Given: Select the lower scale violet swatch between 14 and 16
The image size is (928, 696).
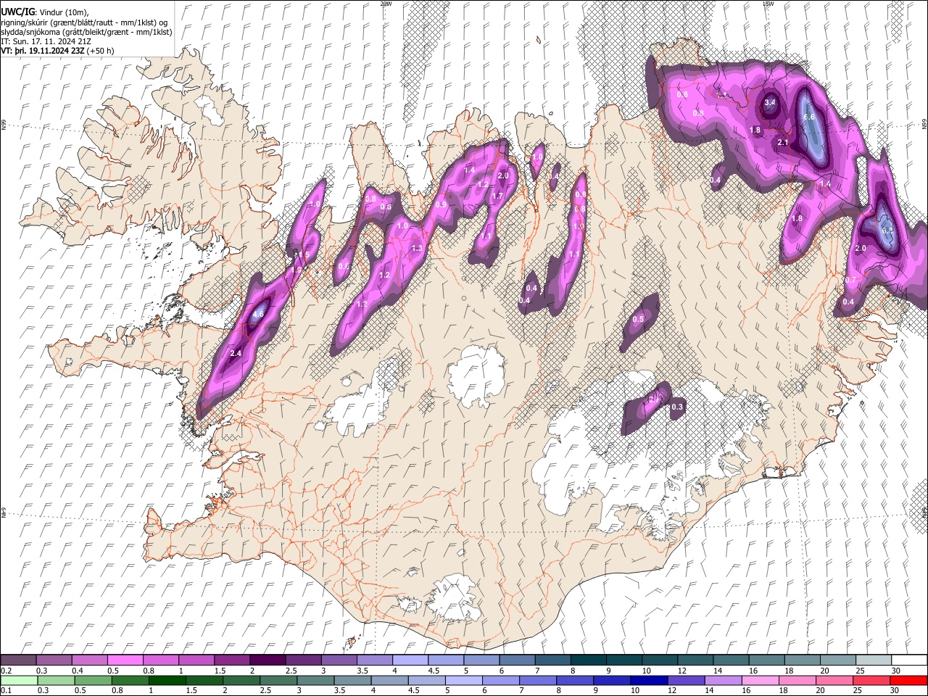Looking at the screenshot, I should coord(722,681).
